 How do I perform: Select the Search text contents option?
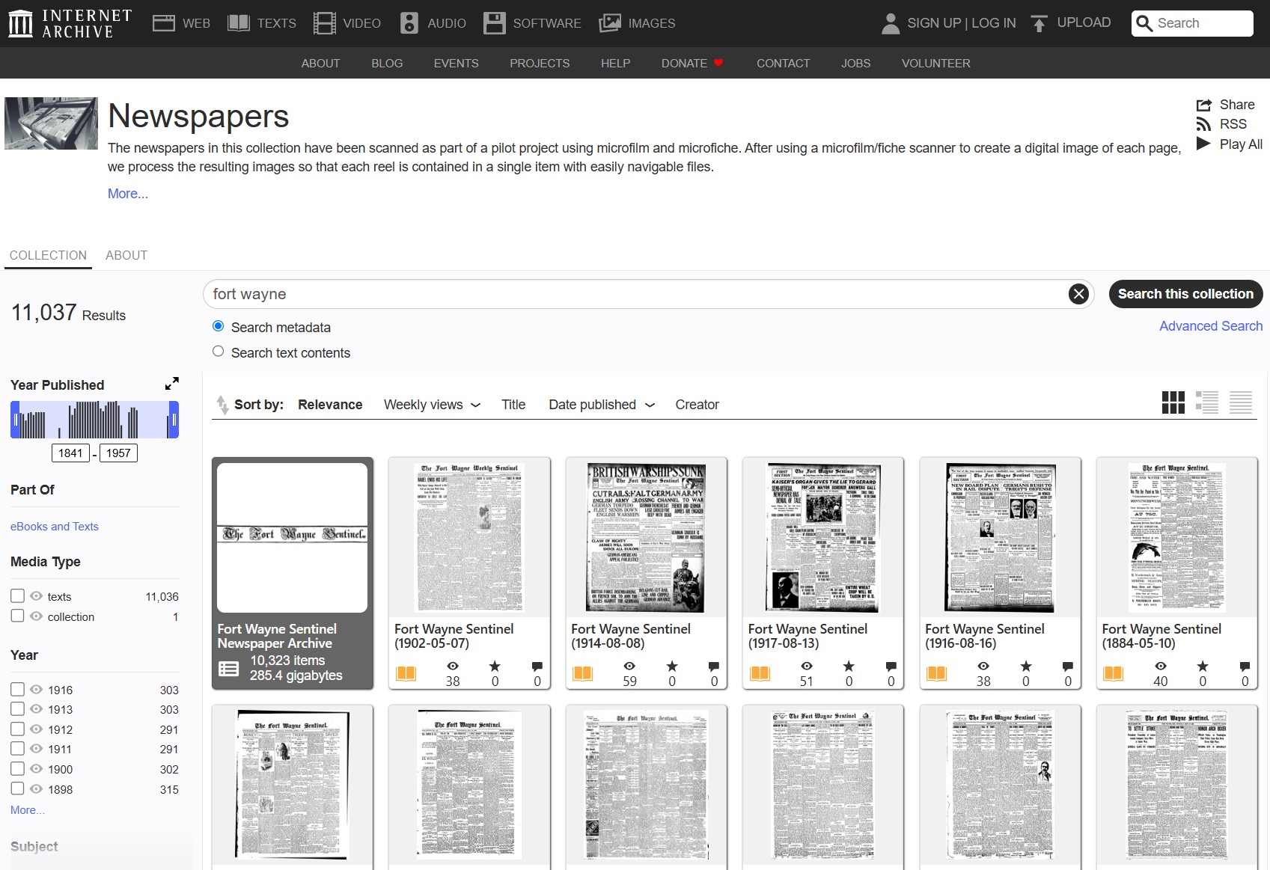[219, 352]
